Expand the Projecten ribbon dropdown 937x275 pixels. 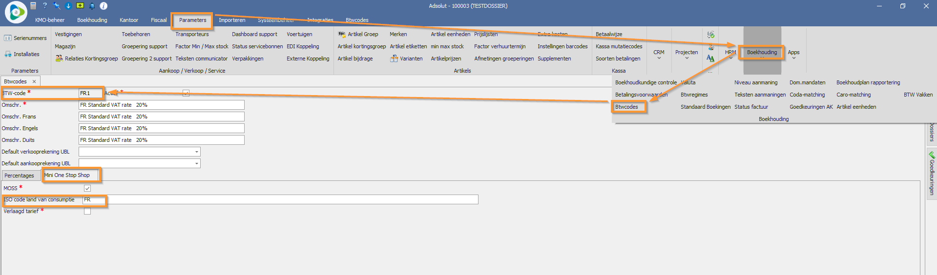pos(687,54)
